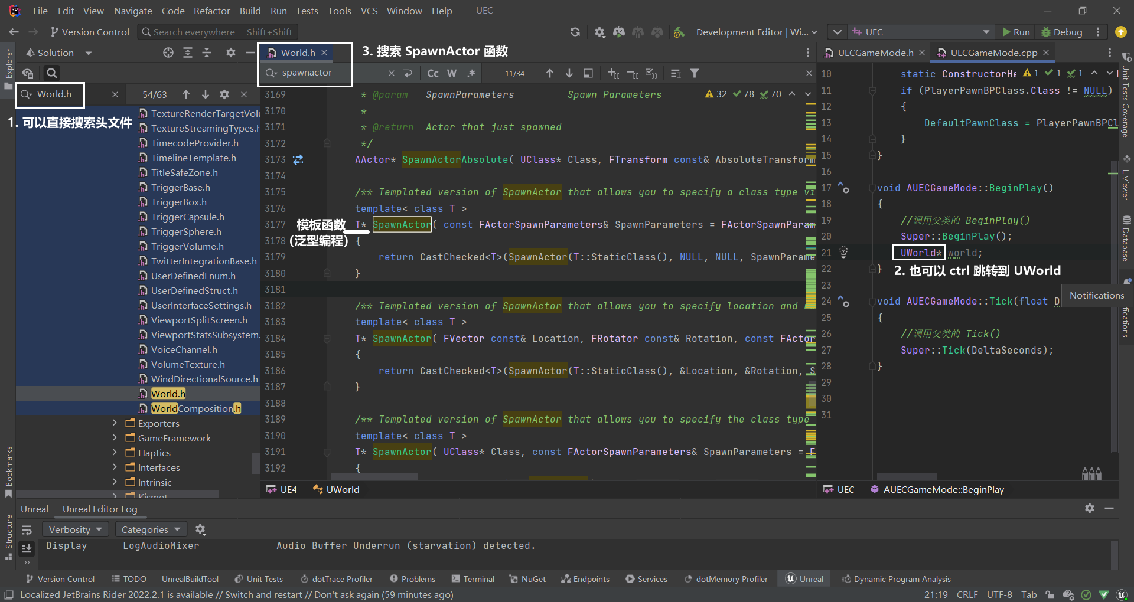Click the Unreal Engine game controller icon
Image resolution: width=1134 pixels, height=602 pixels.
pos(619,32)
